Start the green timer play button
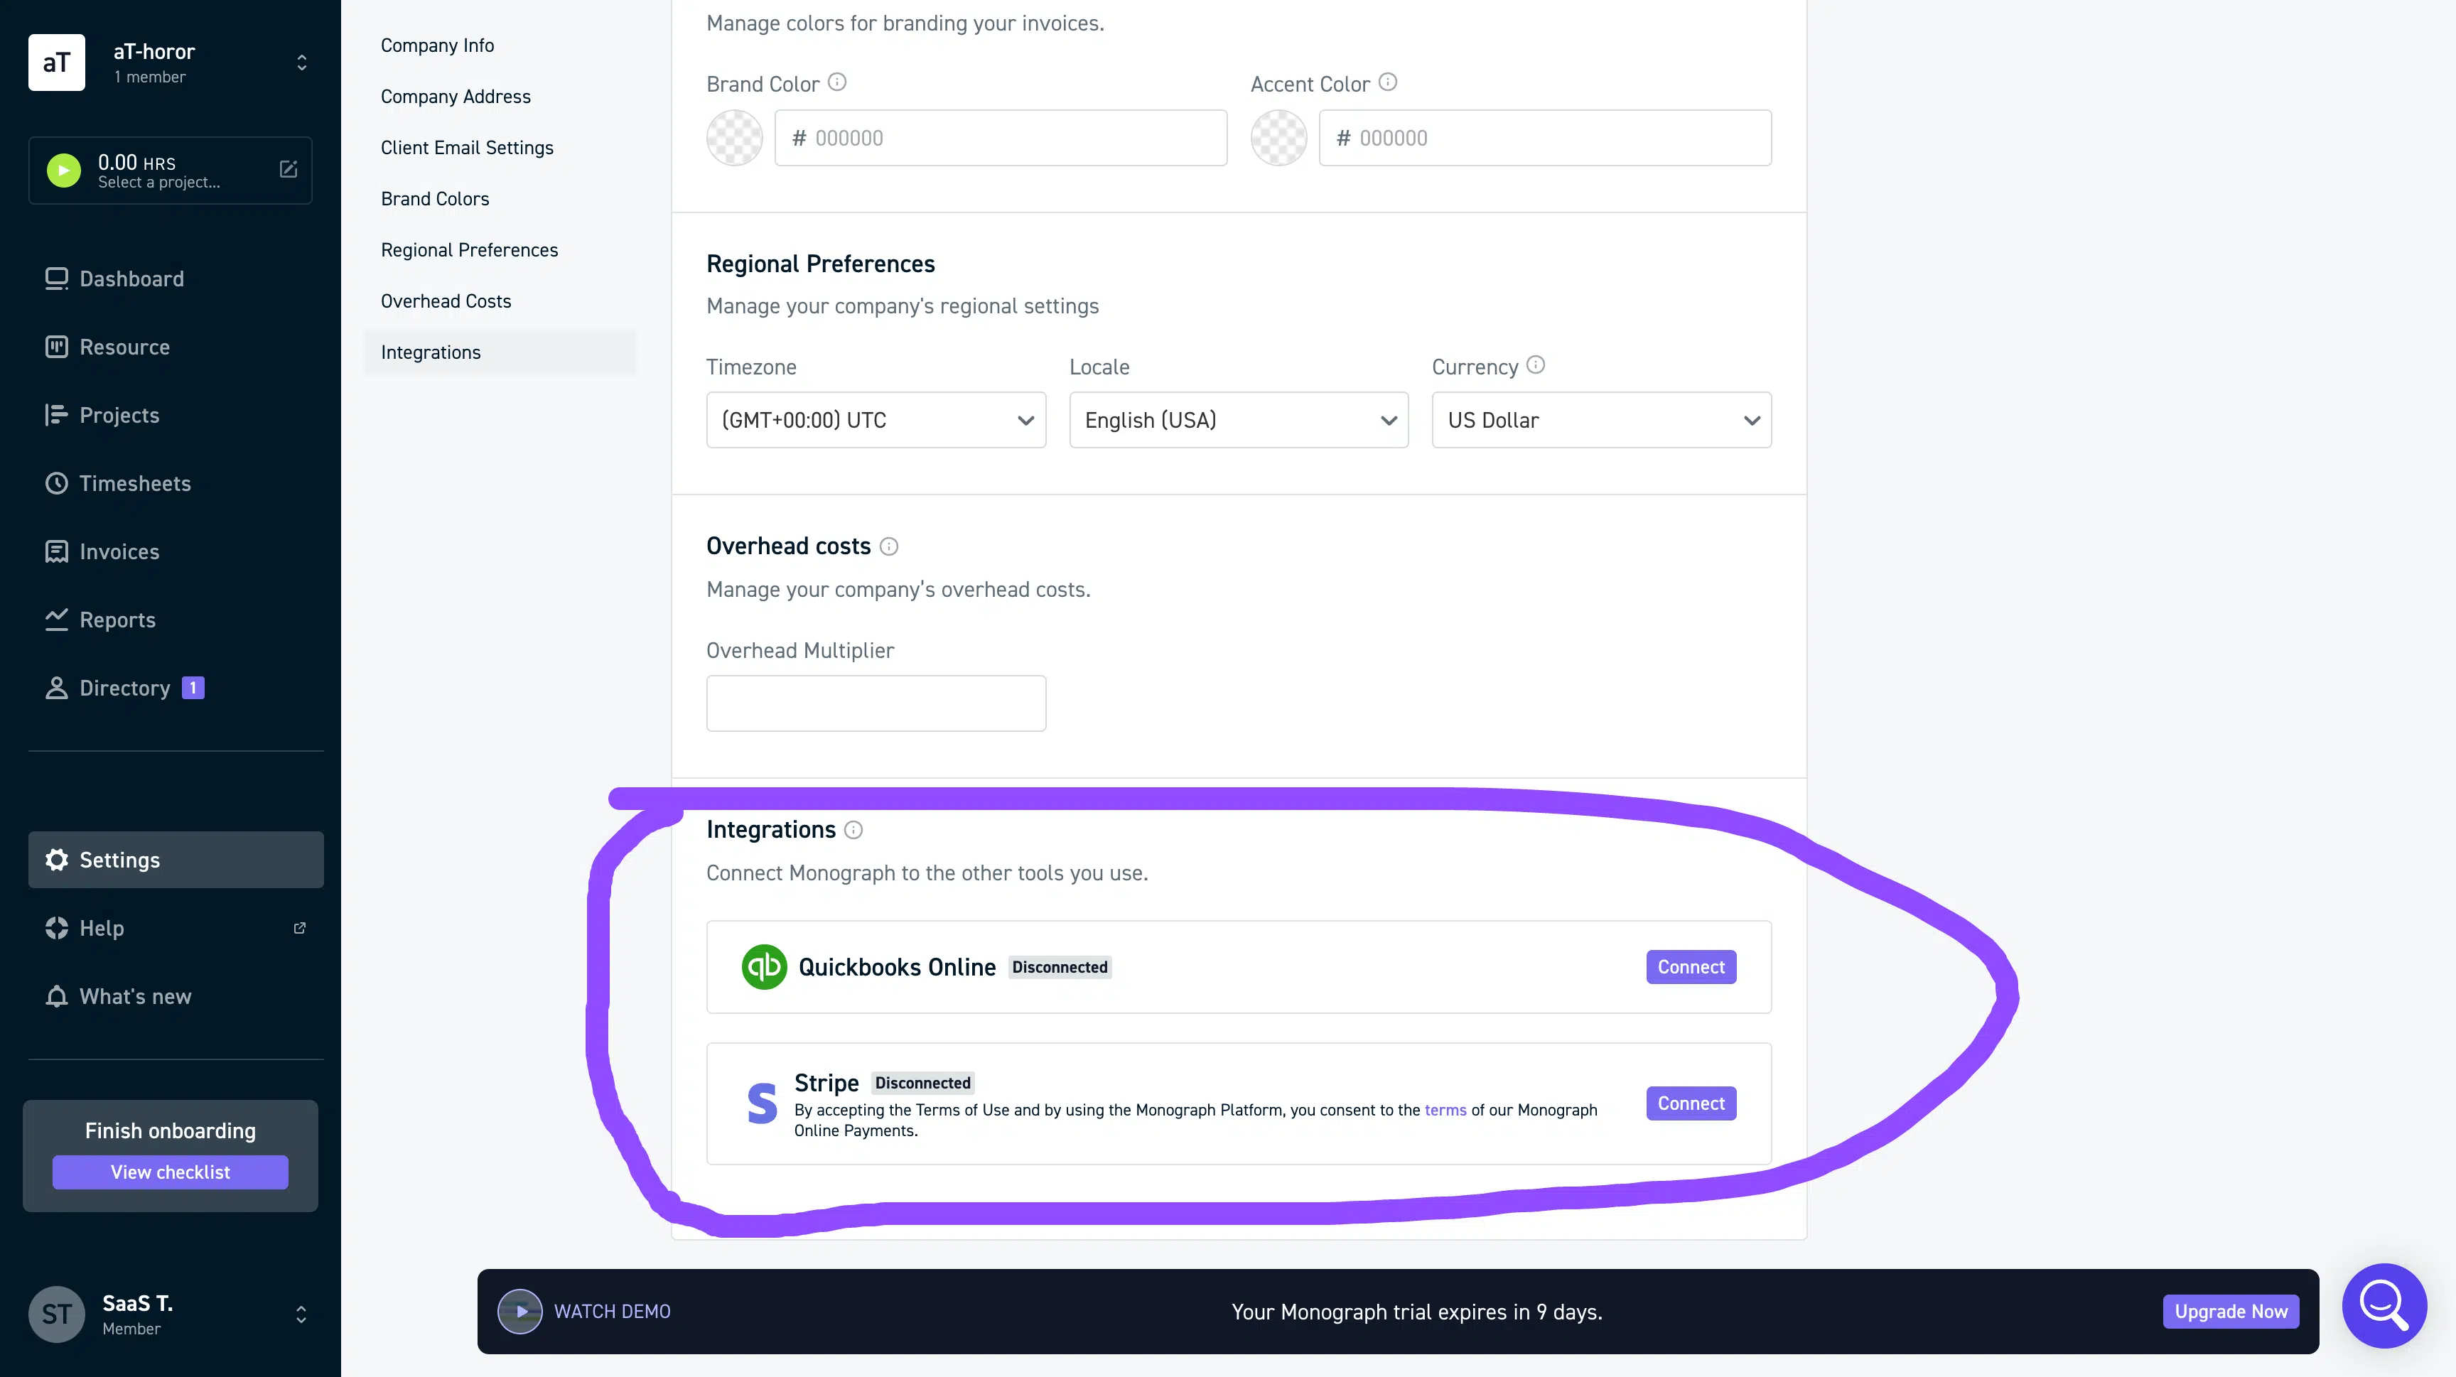Image resolution: width=2456 pixels, height=1377 pixels. [x=64, y=171]
